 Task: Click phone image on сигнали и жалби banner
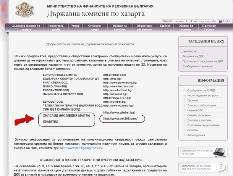click(x=220, y=152)
